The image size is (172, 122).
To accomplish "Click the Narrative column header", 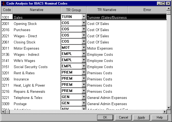I will (x=36, y=10).
